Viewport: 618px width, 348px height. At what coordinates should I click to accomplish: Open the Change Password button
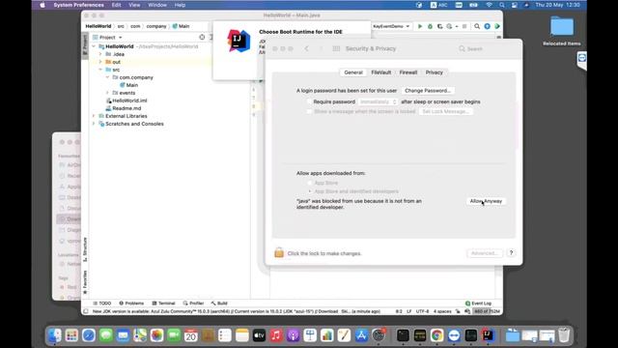[428, 91]
